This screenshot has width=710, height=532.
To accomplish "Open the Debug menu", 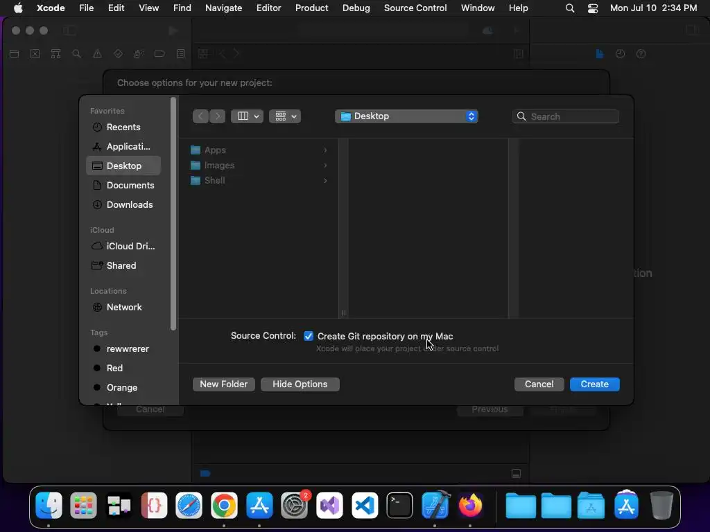I will click(356, 8).
